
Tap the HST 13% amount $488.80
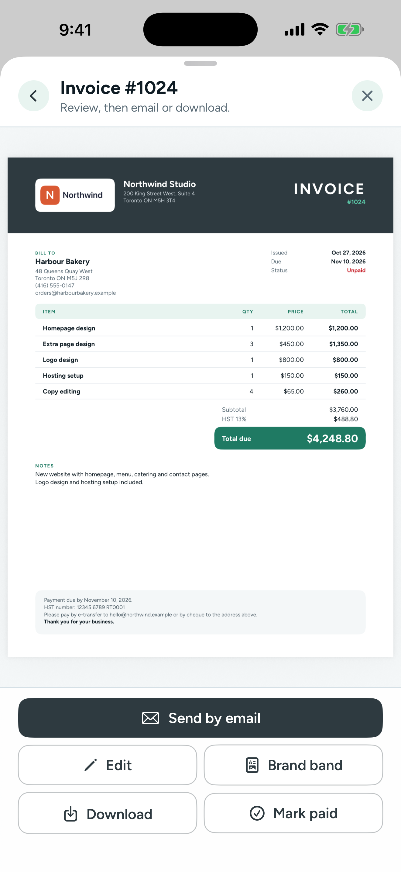coord(345,419)
